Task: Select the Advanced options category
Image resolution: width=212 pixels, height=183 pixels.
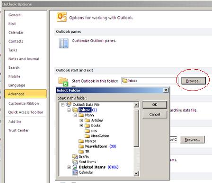Action: click(x=26, y=94)
